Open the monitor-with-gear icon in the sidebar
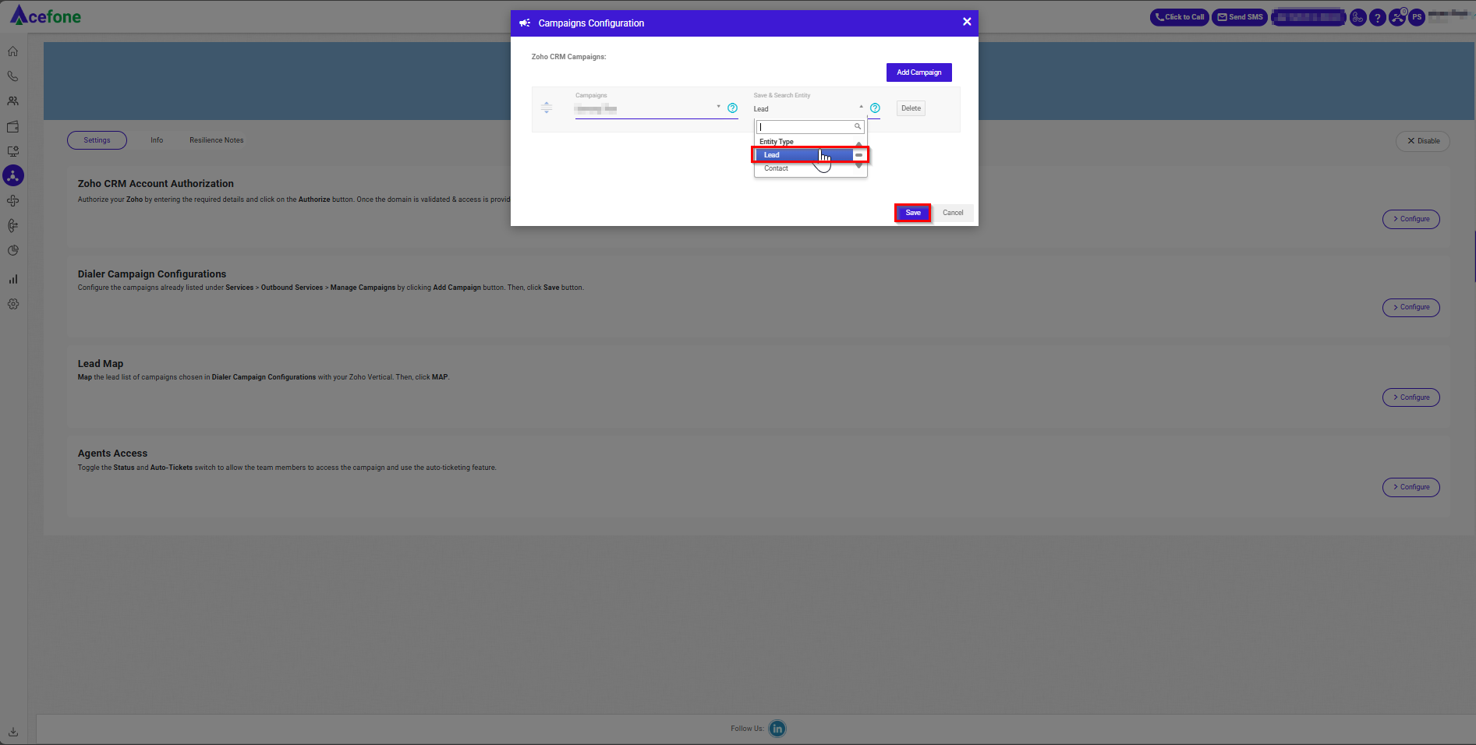Image resolution: width=1476 pixels, height=745 pixels. click(x=12, y=151)
